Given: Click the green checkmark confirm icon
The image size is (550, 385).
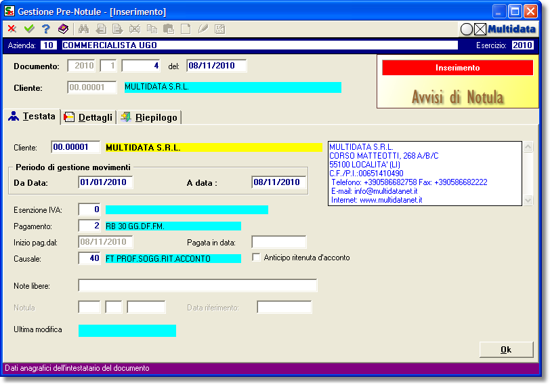Looking at the screenshot, I should [x=29, y=28].
